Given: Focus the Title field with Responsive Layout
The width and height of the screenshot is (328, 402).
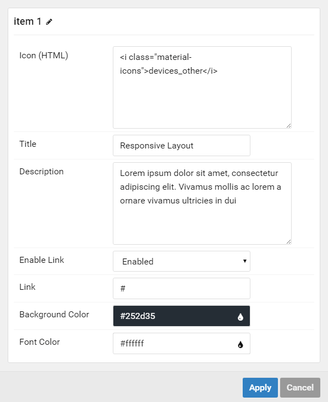Looking at the screenshot, I should pyautogui.click(x=182, y=145).
